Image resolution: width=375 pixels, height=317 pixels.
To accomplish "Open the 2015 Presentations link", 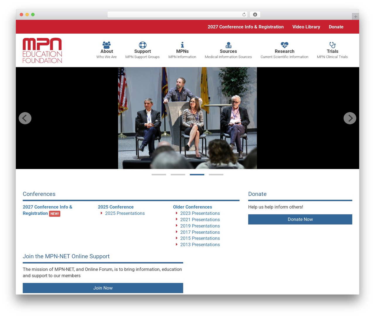I will tap(200, 238).
